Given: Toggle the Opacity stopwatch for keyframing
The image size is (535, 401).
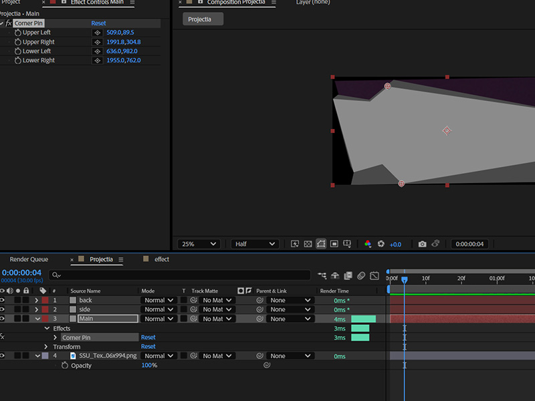Looking at the screenshot, I should pos(65,366).
